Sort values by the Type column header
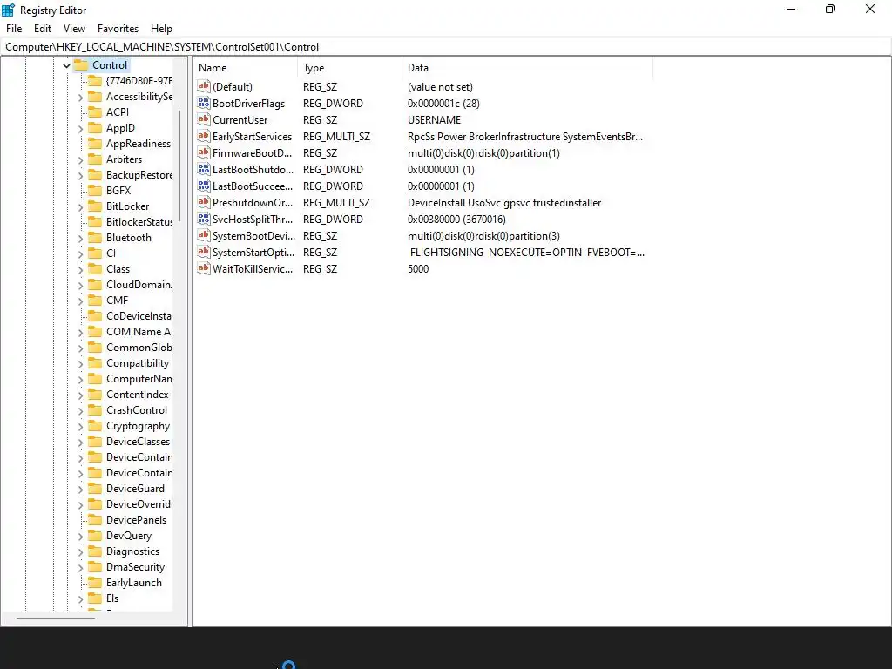 click(350, 68)
